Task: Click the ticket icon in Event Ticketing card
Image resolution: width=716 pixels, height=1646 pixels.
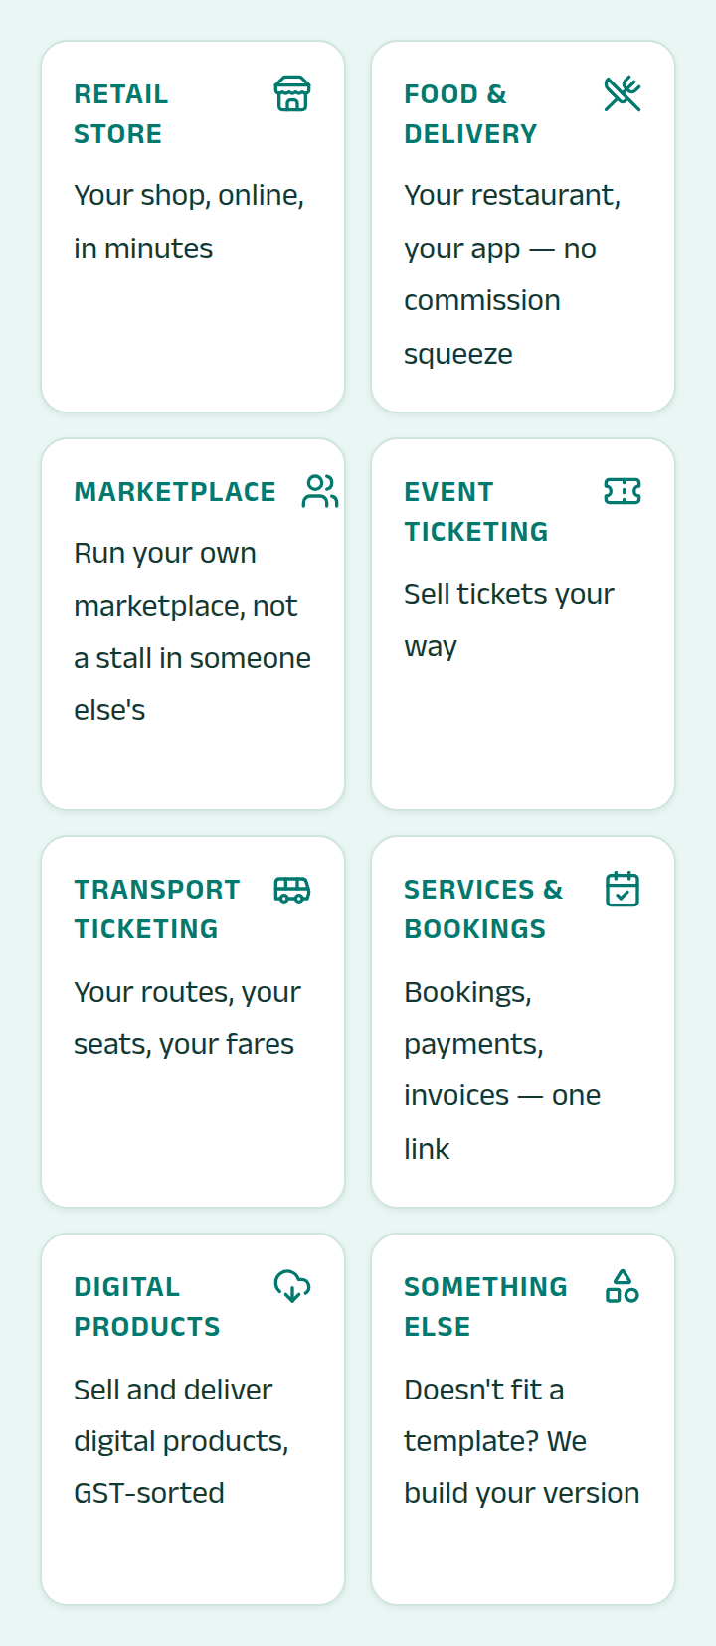Action: point(623,491)
